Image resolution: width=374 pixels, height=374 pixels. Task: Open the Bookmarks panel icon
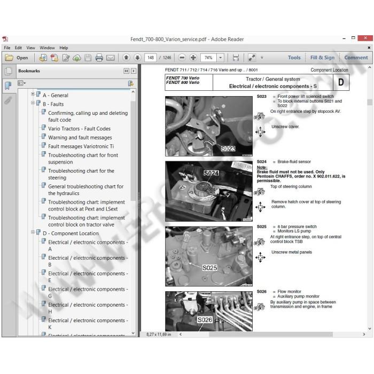8,85
